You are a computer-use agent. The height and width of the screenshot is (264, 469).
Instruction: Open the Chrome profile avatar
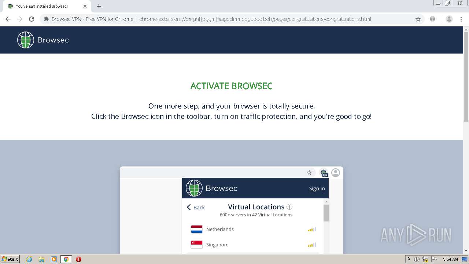point(449,19)
